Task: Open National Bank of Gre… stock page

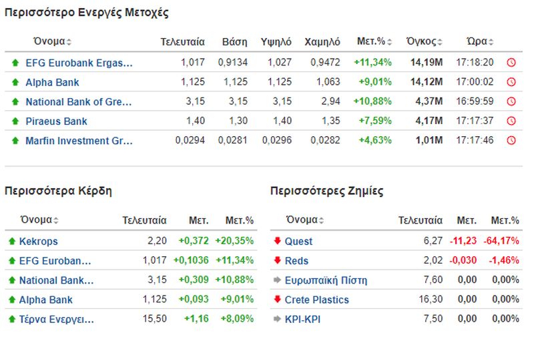Action: click(79, 102)
